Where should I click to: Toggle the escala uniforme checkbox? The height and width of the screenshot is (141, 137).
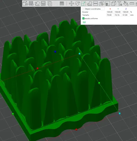point(83,19)
